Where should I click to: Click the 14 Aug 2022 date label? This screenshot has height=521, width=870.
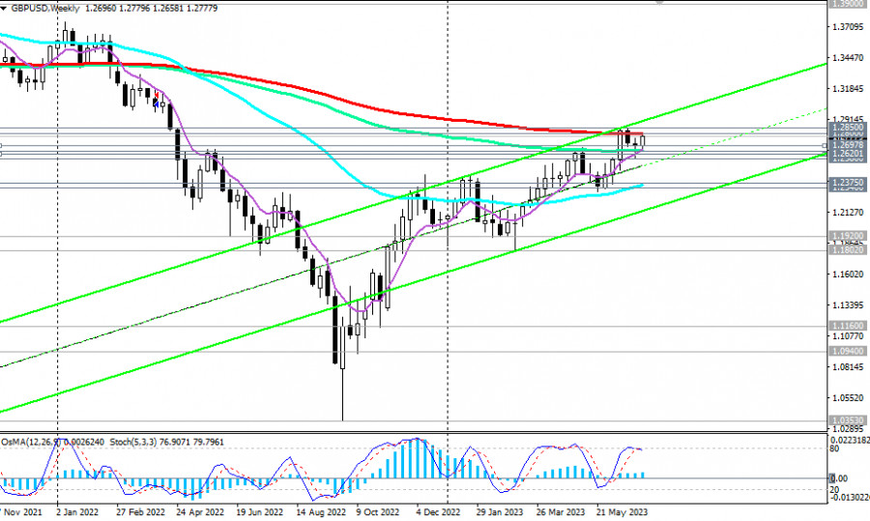(321, 512)
